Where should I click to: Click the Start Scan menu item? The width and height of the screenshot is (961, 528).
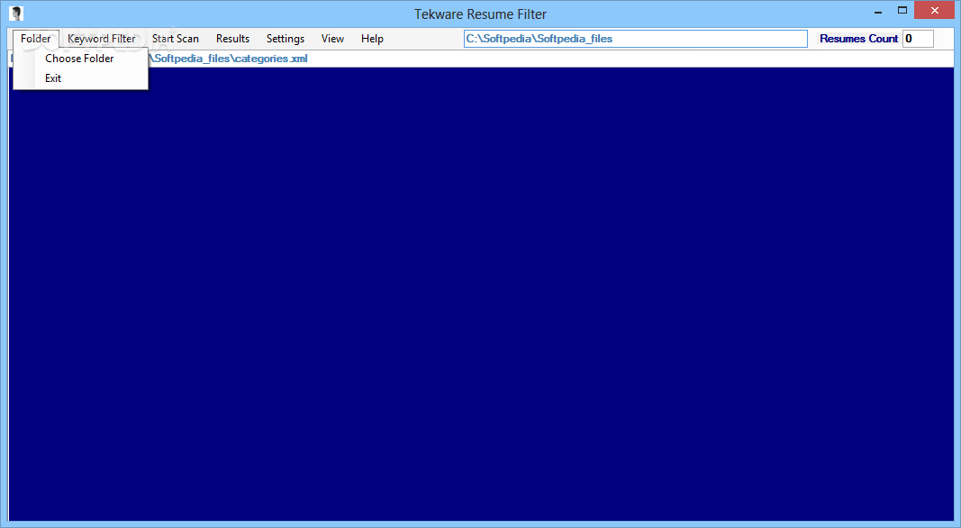click(x=176, y=39)
